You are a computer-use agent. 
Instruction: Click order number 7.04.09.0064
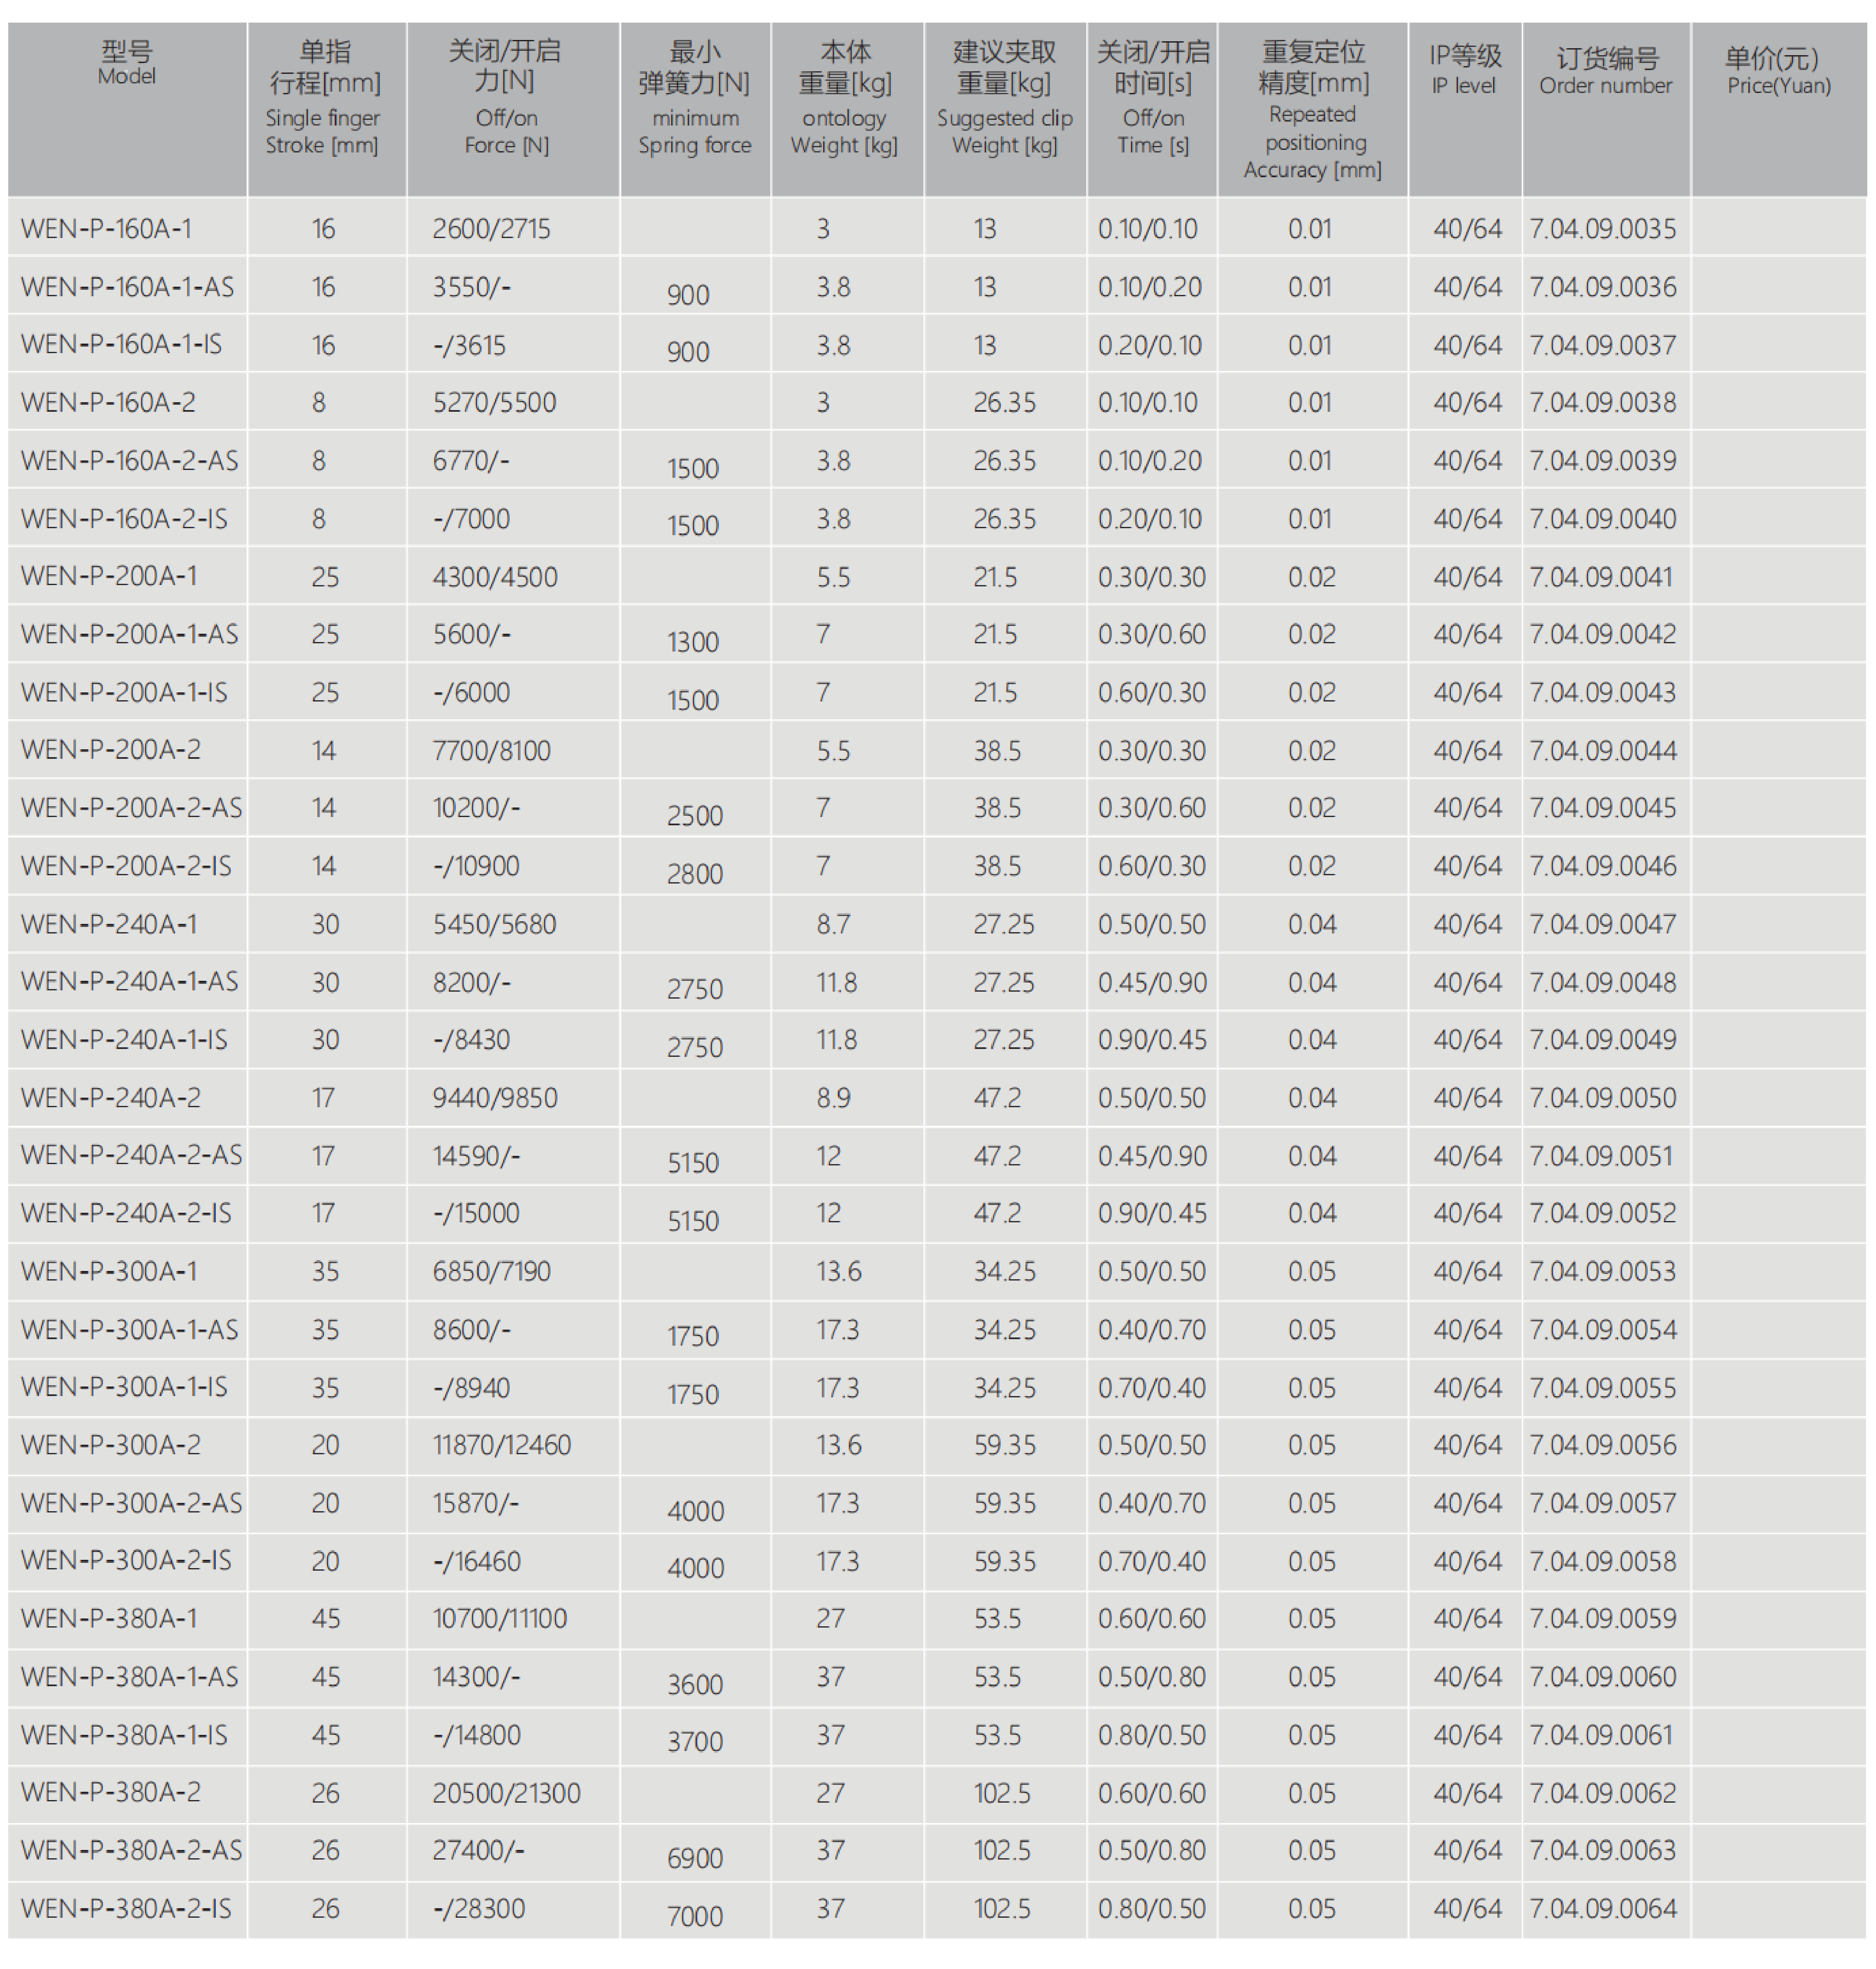[1602, 1908]
